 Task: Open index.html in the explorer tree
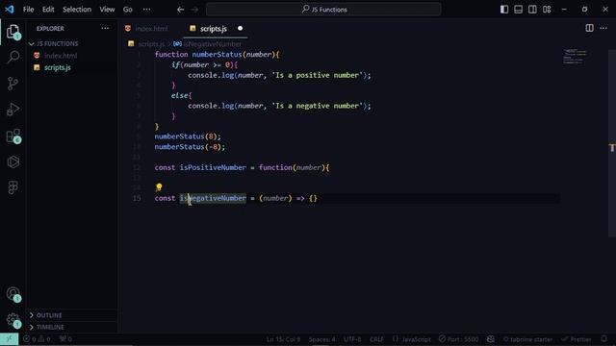[x=61, y=56]
